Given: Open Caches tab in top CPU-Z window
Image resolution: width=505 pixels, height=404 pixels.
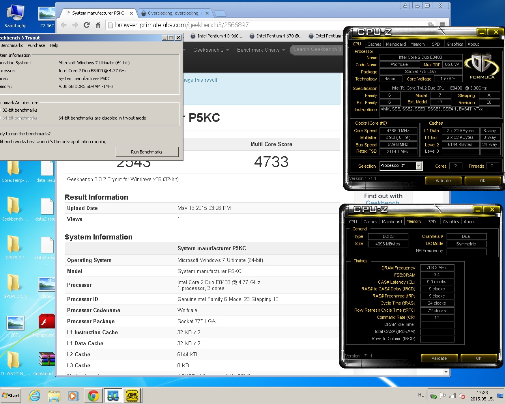Looking at the screenshot, I should [374, 44].
